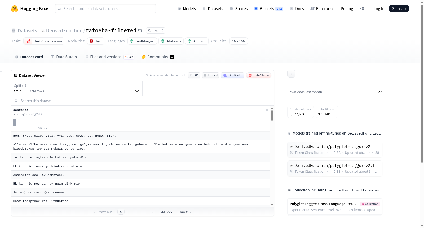The height and width of the screenshot is (228, 424).
Task: Select the multilingual language tag
Action: (x=142, y=41)
